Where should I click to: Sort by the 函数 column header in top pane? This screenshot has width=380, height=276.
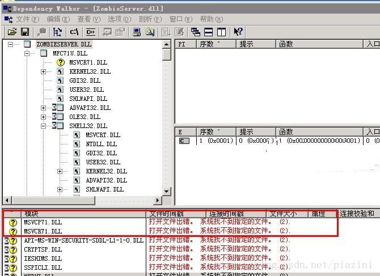pyautogui.click(x=319, y=44)
